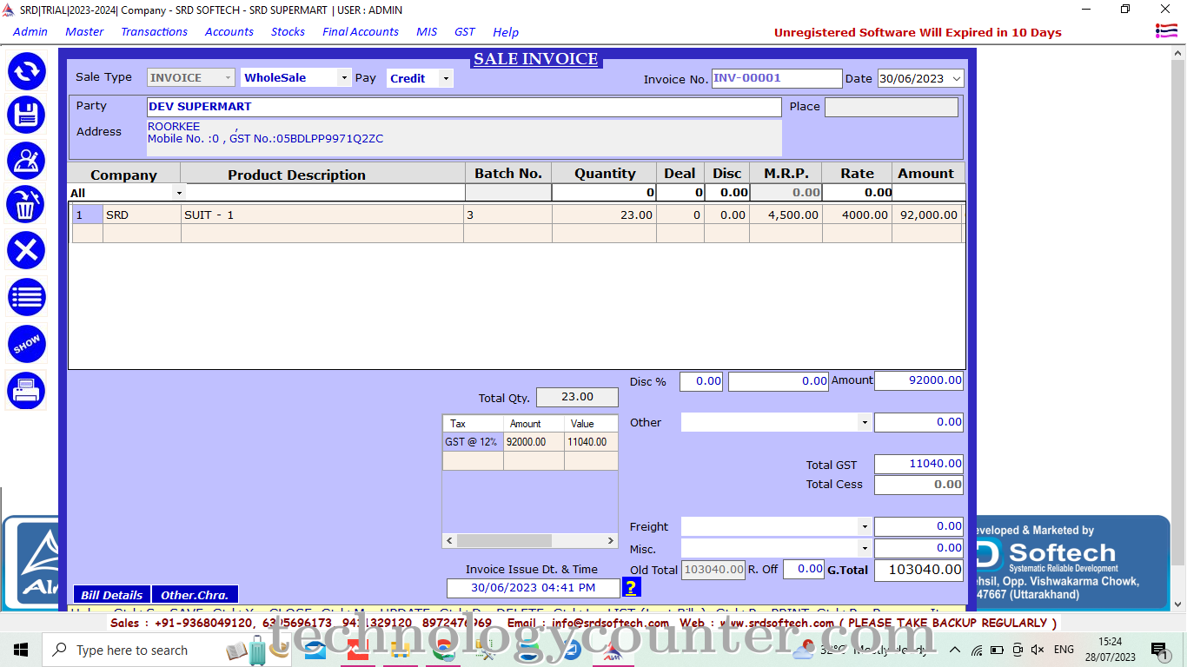Click the printer icon in sidebar

click(x=27, y=391)
